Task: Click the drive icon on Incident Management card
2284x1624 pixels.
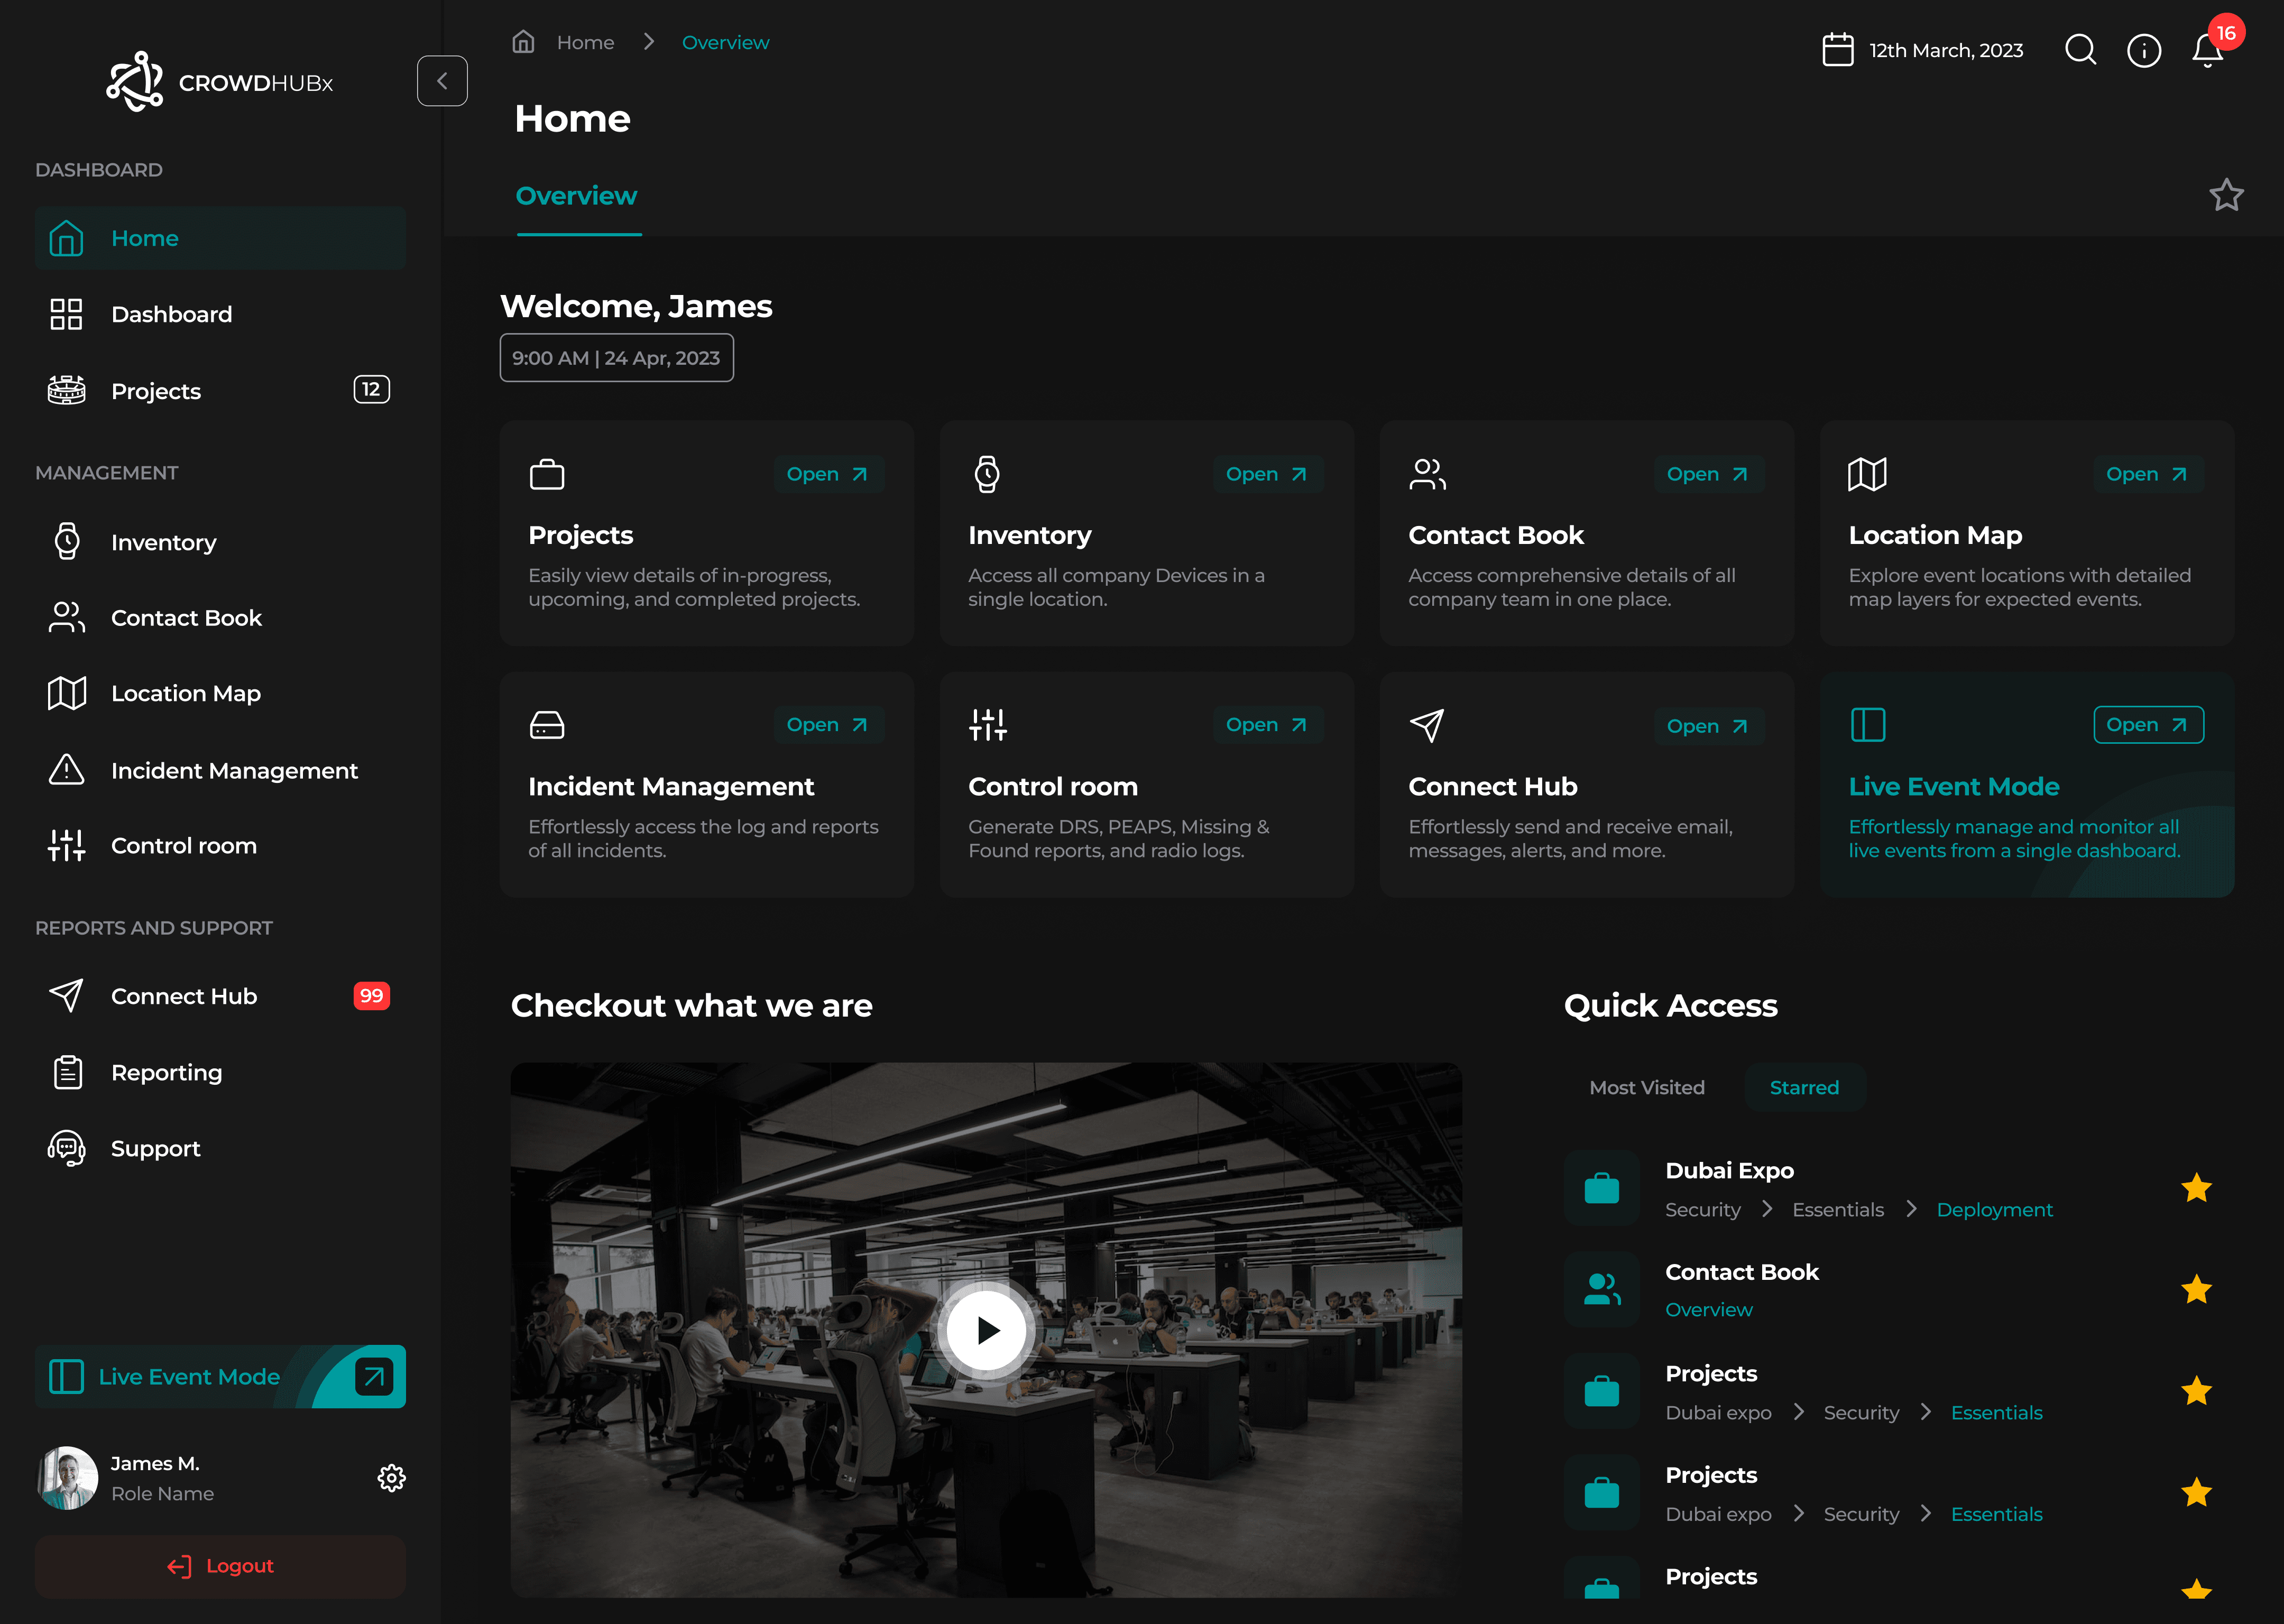Action: [547, 725]
